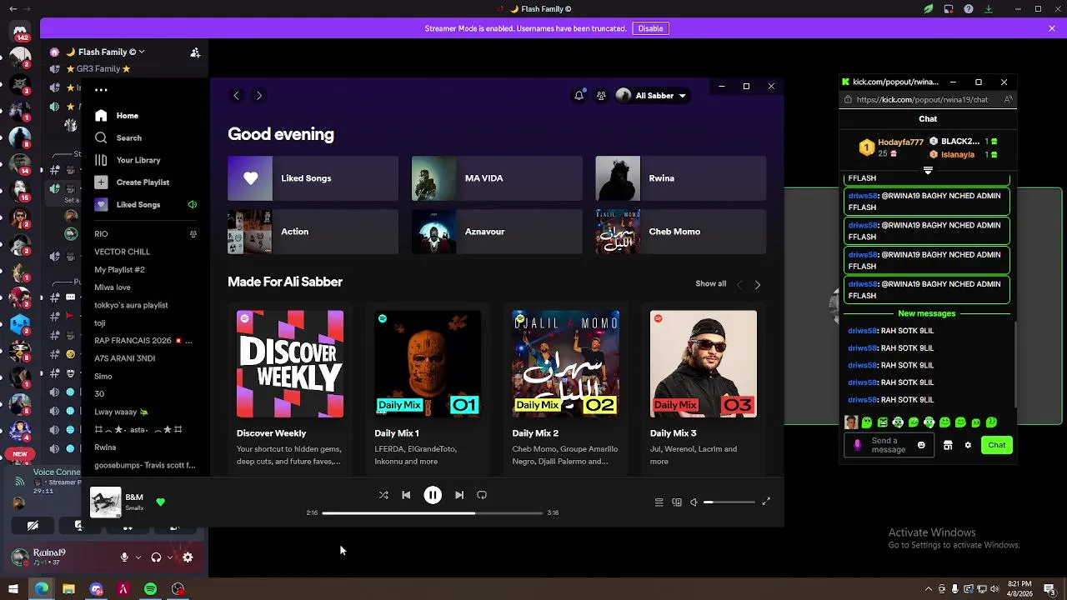This screenshot has height=600, width=1067.
Task: Click the purple microphone icon in chat input
Action: tap(858, 445)
